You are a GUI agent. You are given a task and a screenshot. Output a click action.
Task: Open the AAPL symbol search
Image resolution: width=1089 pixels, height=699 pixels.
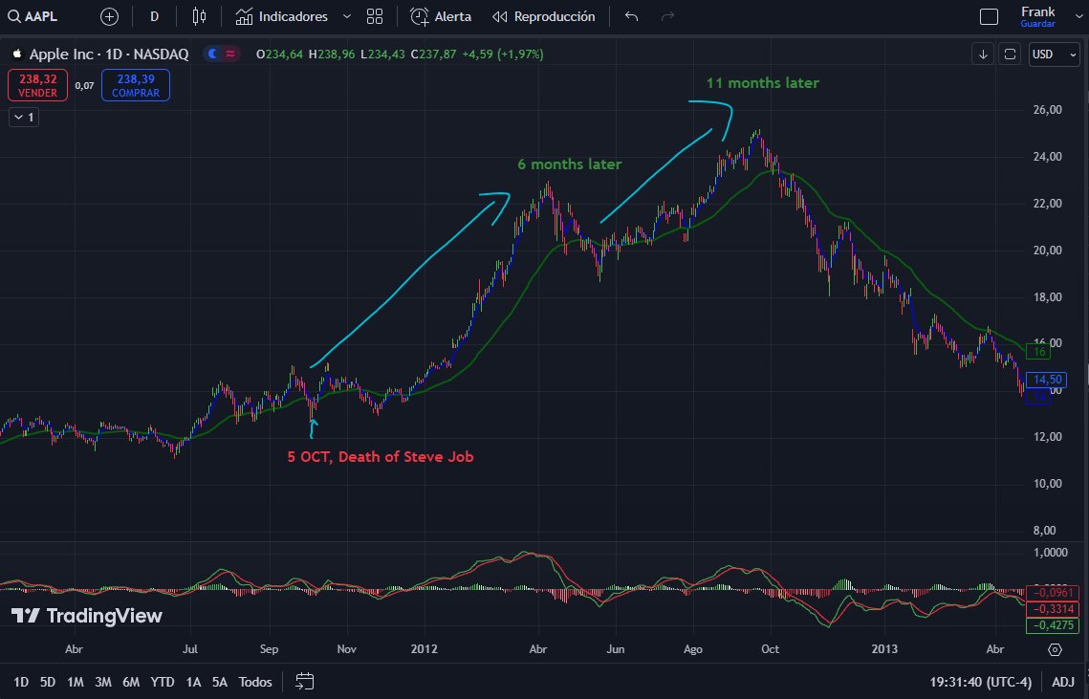[x=33, y=16]
